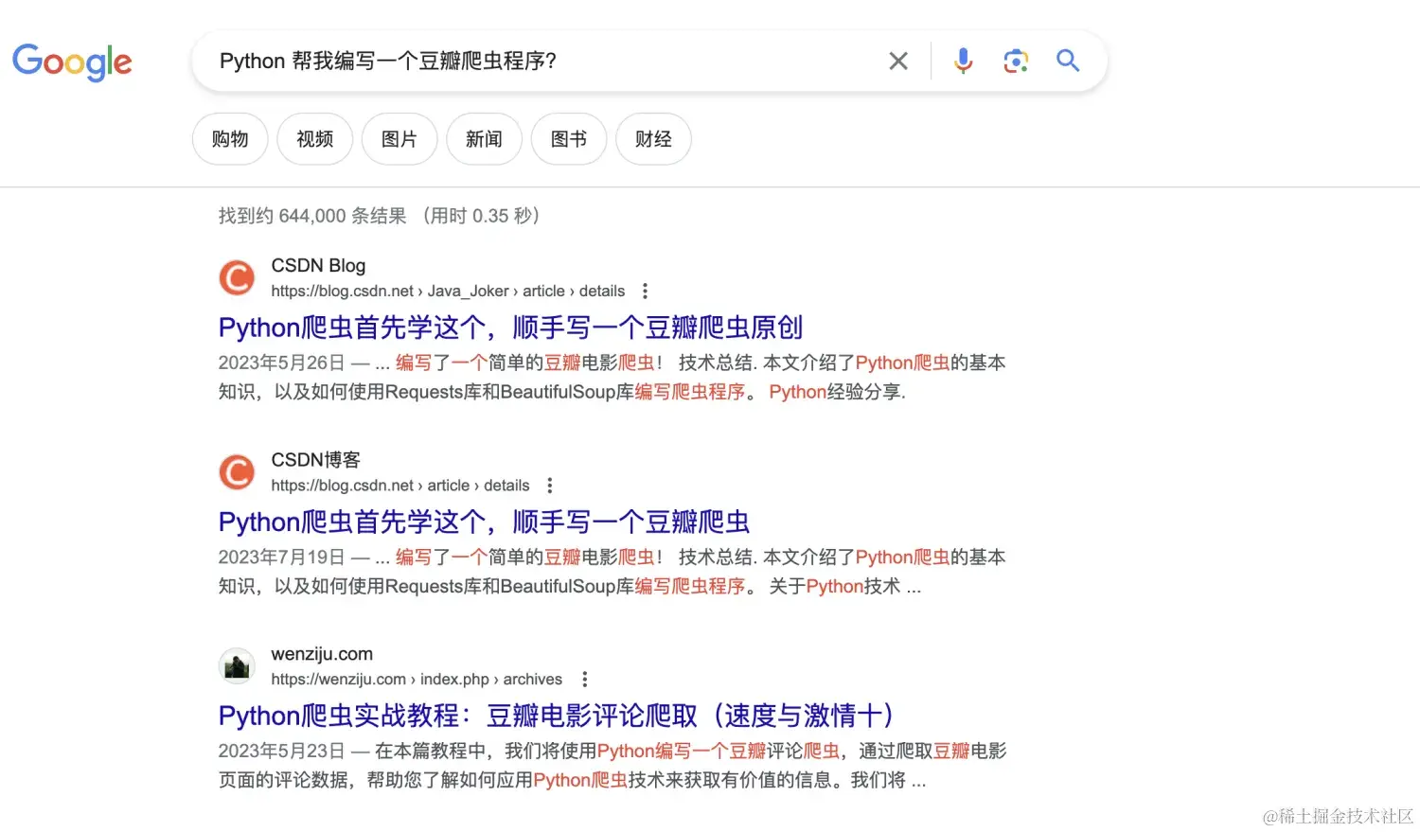Click the date 2023年5月23日 in third snippet
The height and width of the screenshot is (832, 1420).
[281, 752]
